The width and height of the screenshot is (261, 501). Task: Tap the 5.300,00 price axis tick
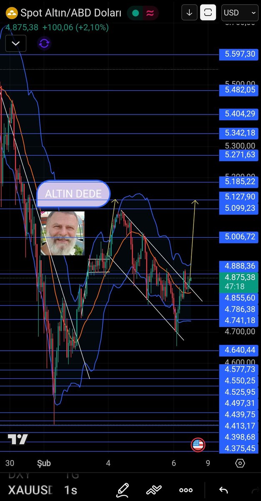(240, 146)
